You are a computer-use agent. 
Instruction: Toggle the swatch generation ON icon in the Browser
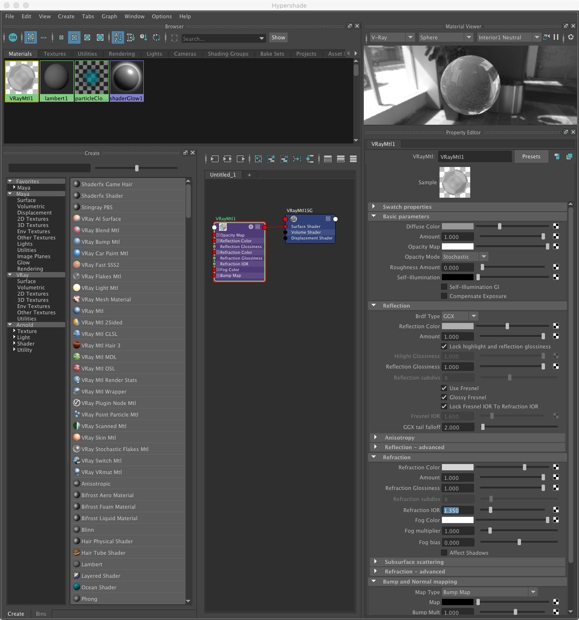tap(13, 37)
